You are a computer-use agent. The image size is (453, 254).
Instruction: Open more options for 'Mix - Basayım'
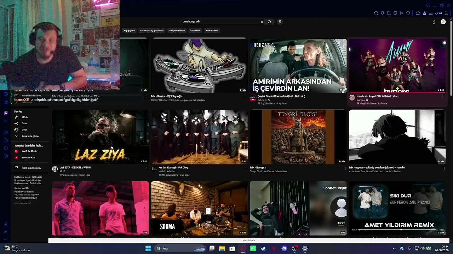tap(345, 168)
